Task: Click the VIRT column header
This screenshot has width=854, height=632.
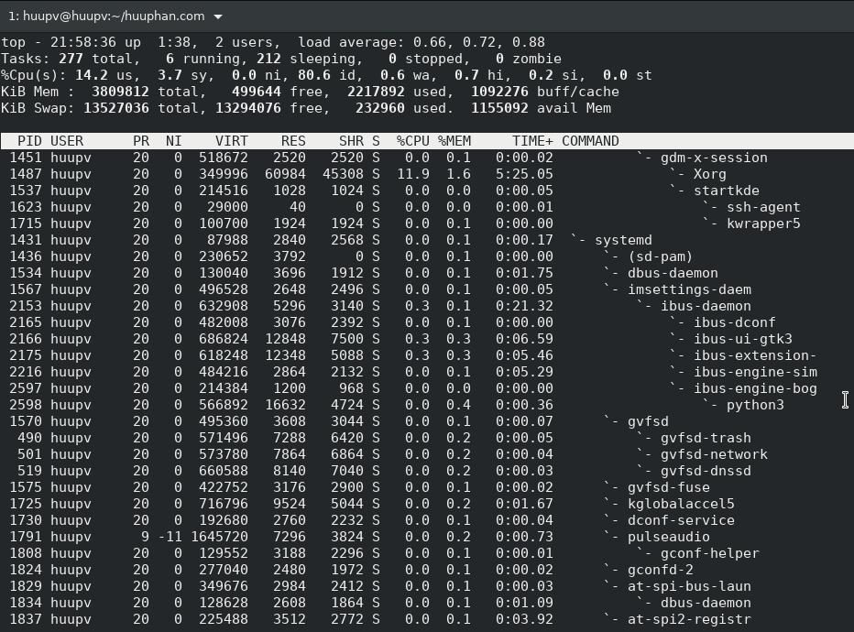Action: (x=232, y=141)
